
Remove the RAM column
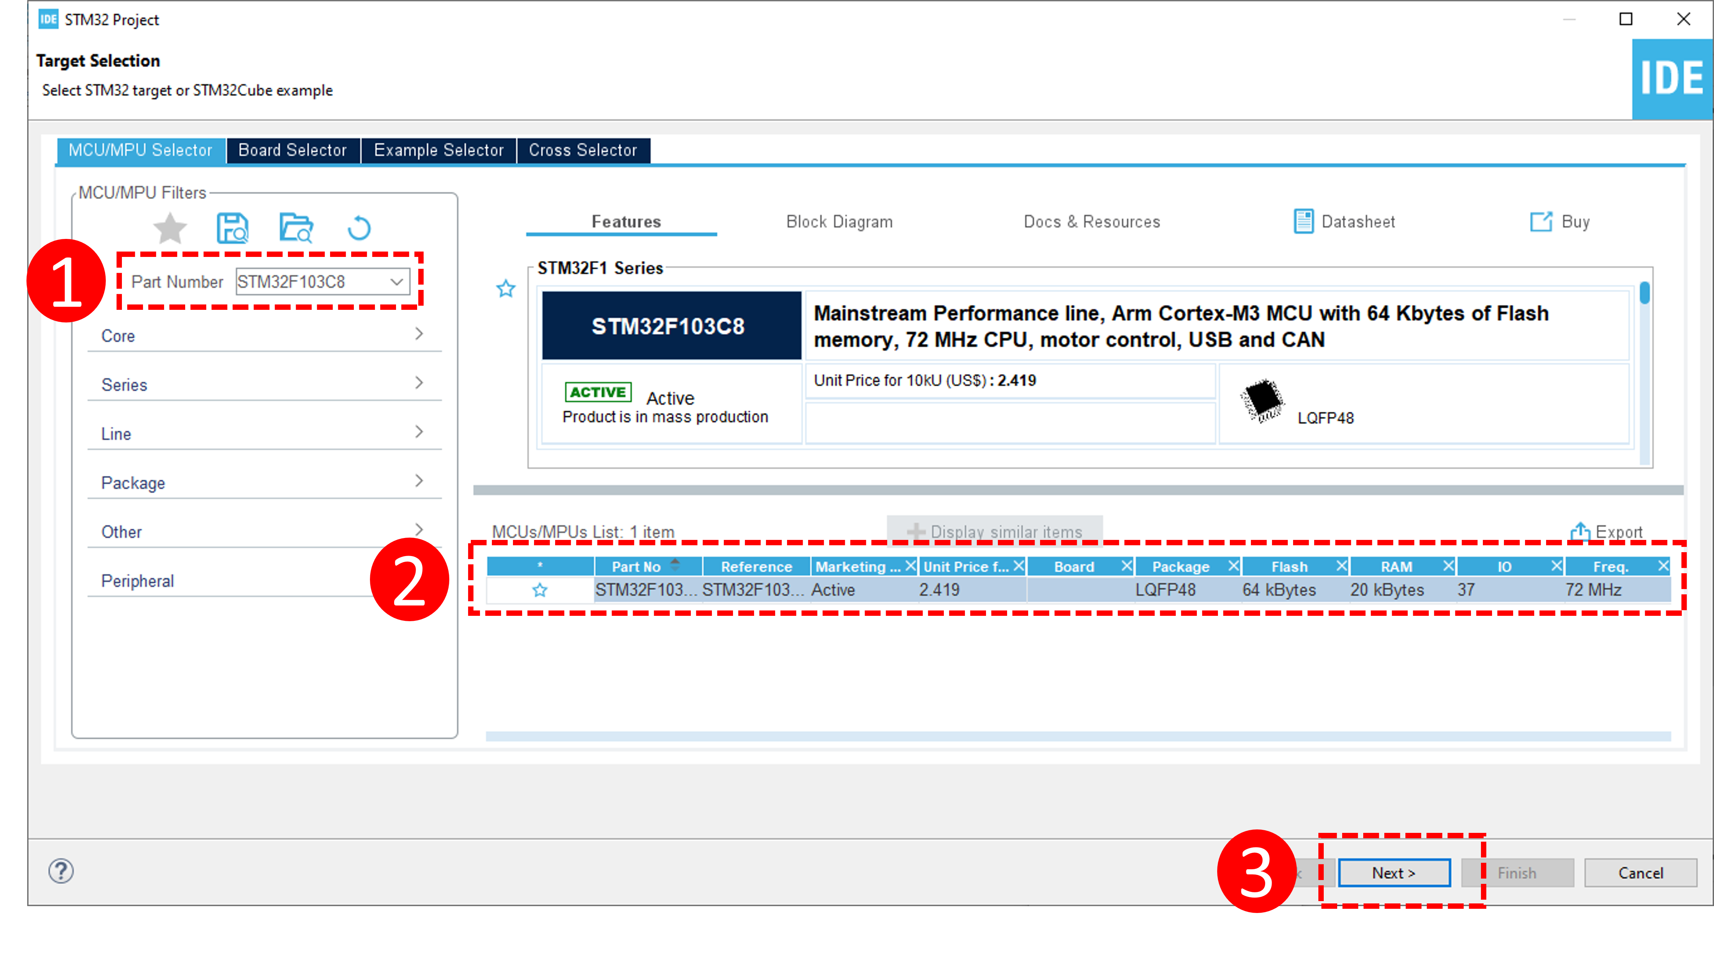point(1448,566)
